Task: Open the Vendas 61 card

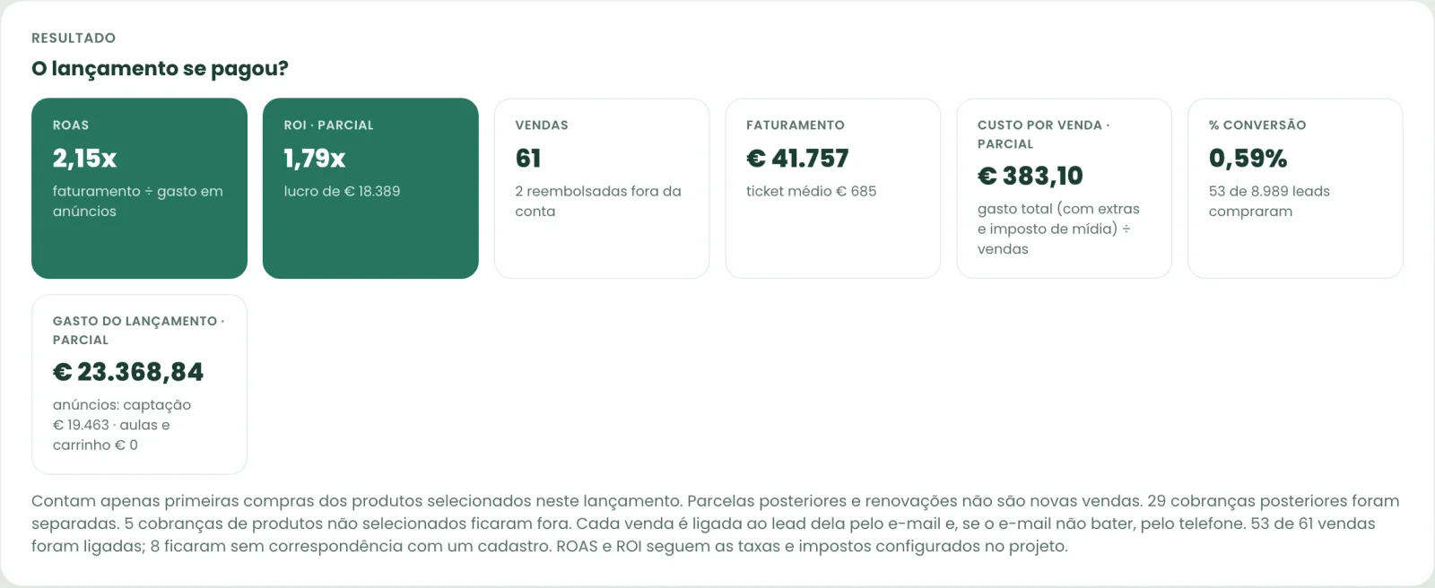Action: pyautogui.click(x=602, y=188)
